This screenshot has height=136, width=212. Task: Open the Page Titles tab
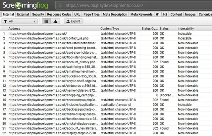tap(91, 14)
